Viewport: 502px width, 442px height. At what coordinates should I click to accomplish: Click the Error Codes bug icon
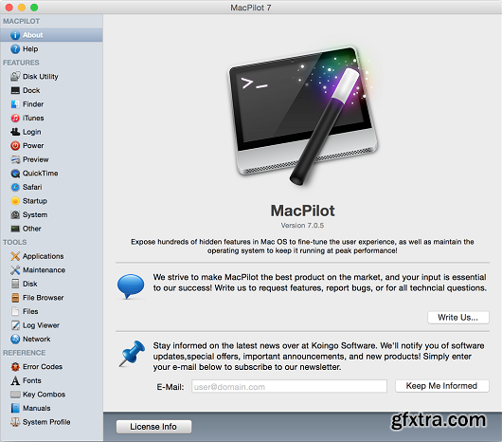coord(15,366)
